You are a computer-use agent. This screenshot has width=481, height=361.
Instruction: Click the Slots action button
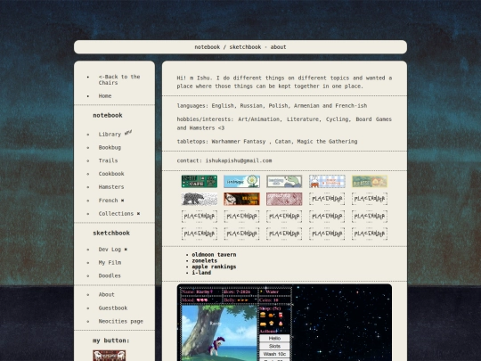[x=274, y=346]
